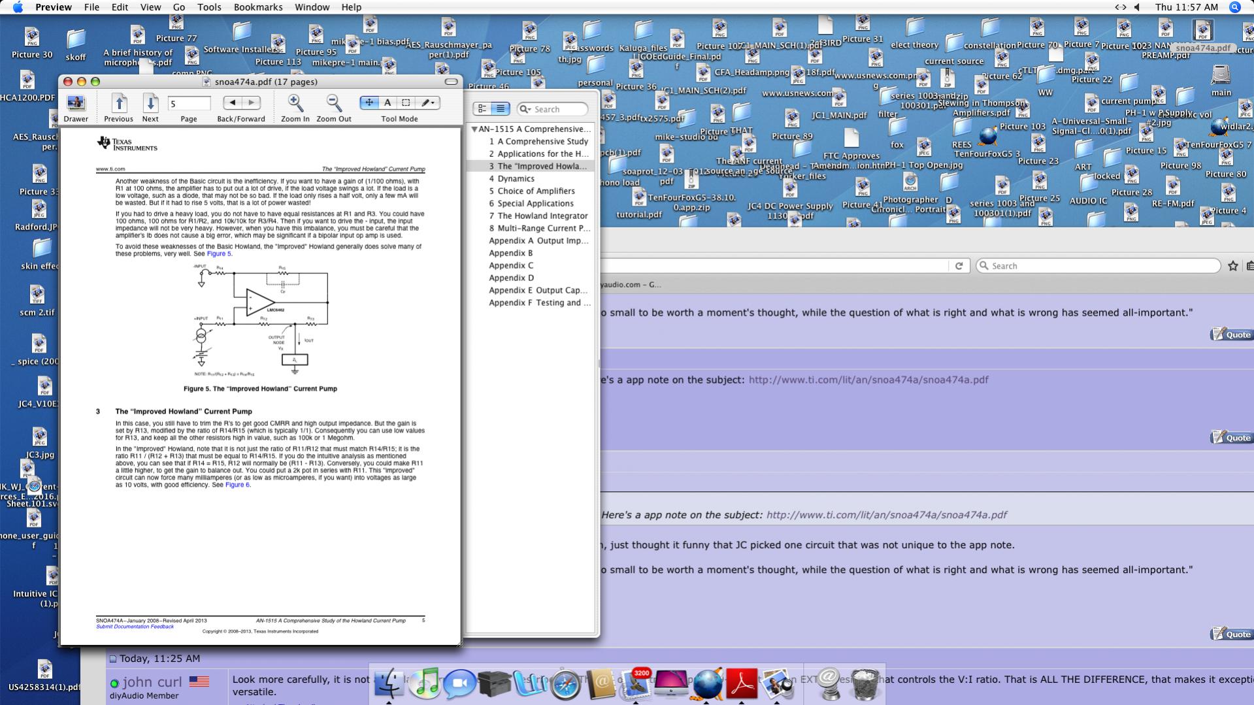Click the drawer Search field
The height and width of the screenshot is (705, 1254).
click(552, 109)
